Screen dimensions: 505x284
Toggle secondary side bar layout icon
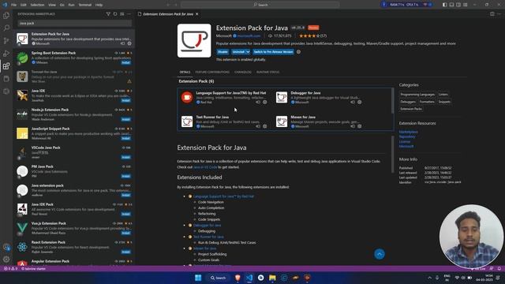(458, 5)
